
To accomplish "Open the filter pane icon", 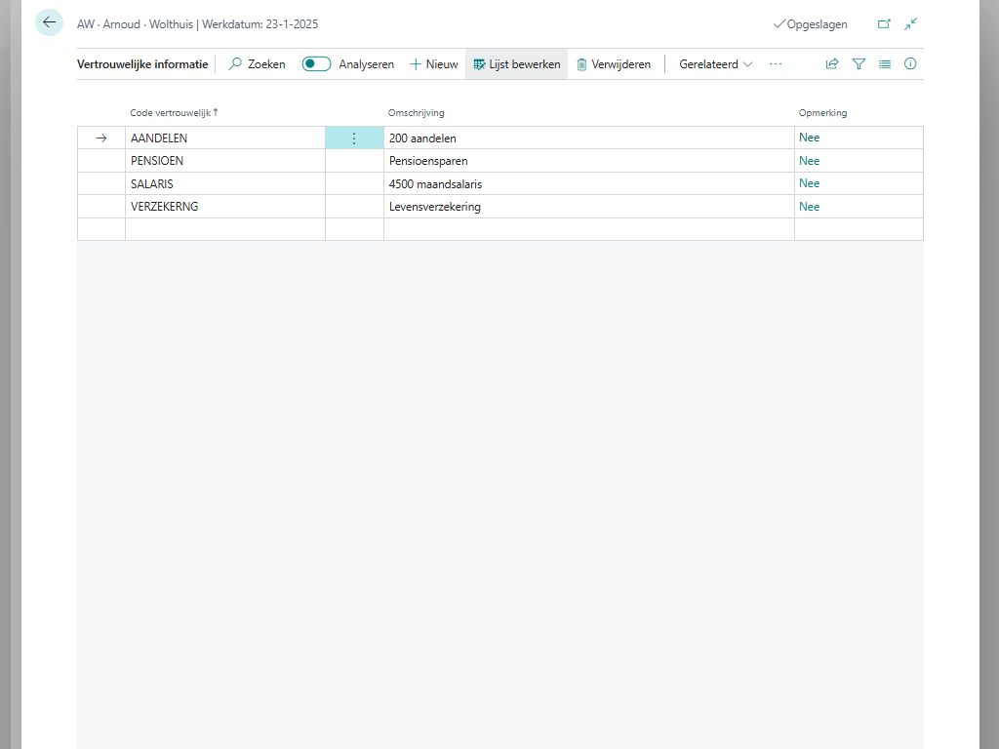I will [x=859, y=64].
